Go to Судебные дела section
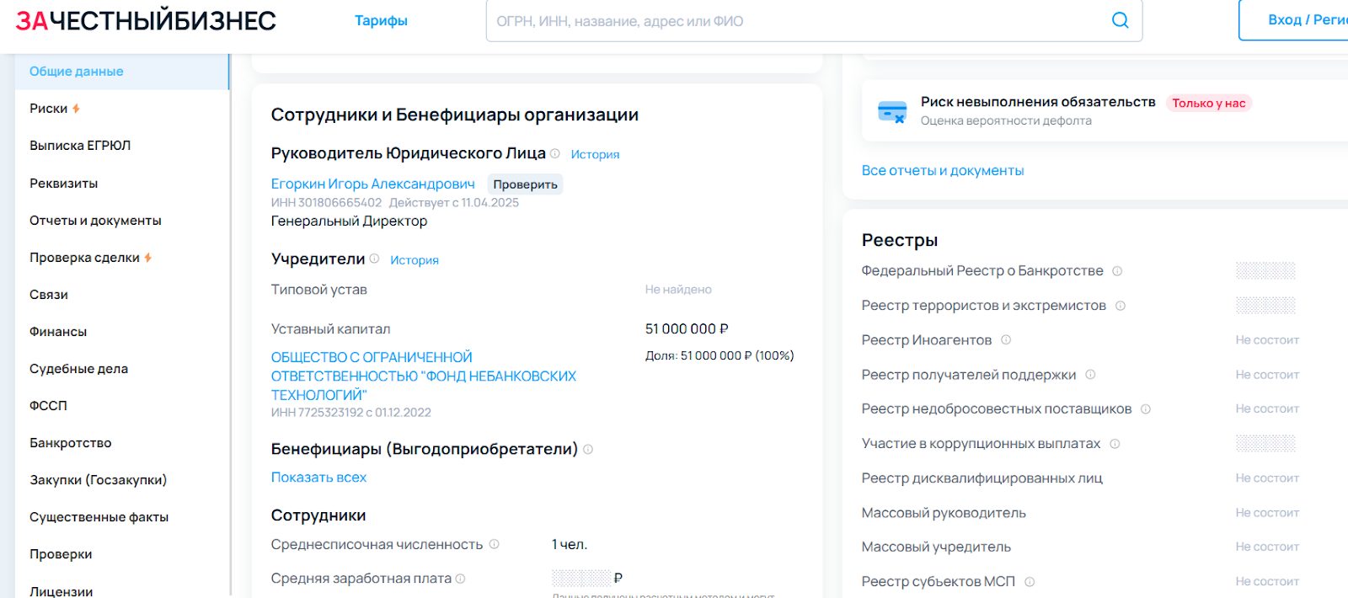 tap(78, 369)
